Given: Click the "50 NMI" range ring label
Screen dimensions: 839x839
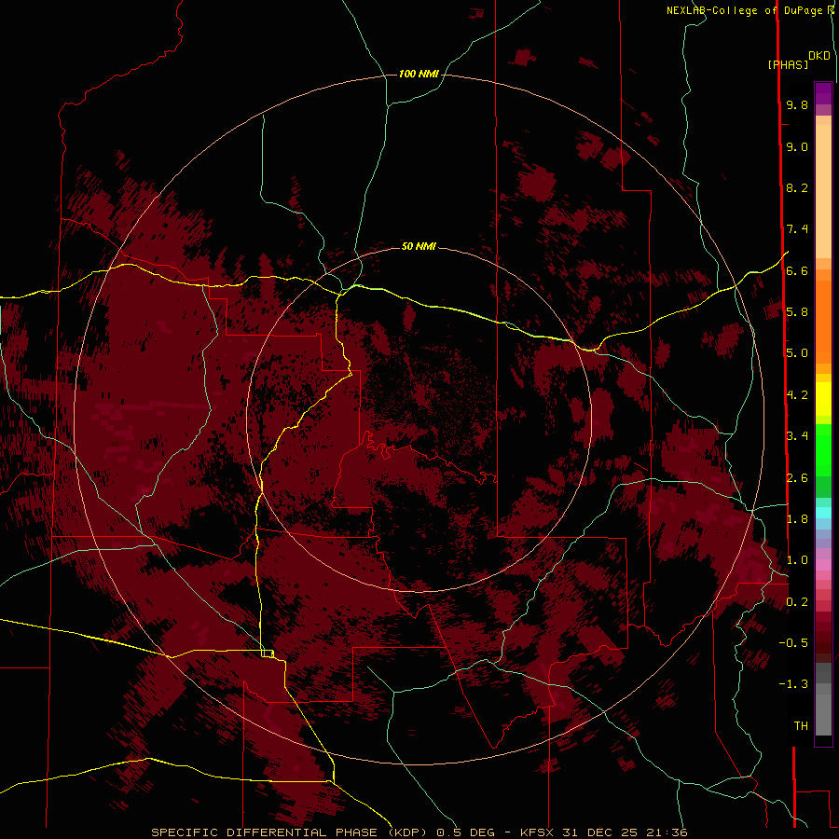Looking at the screenshot, I should click(x=419, y=246).
